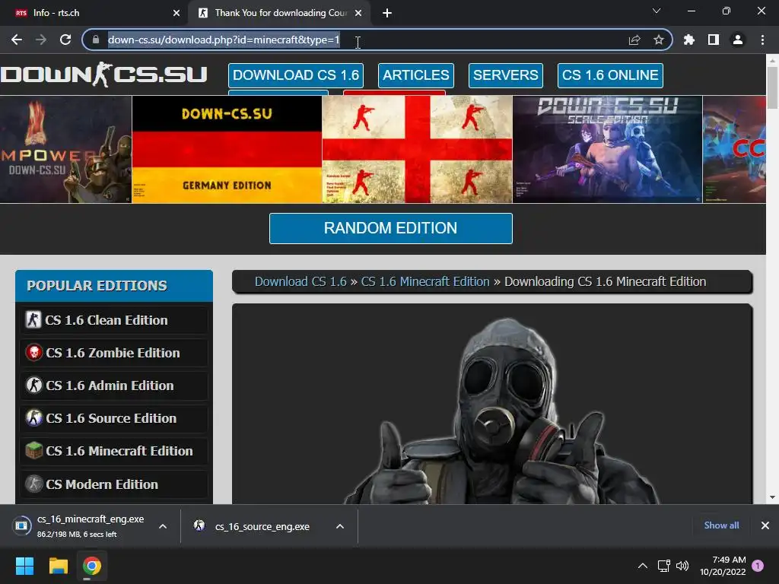Click the scrollbar down arrow
The image size is (779, 584).
[x=772, y=497]
